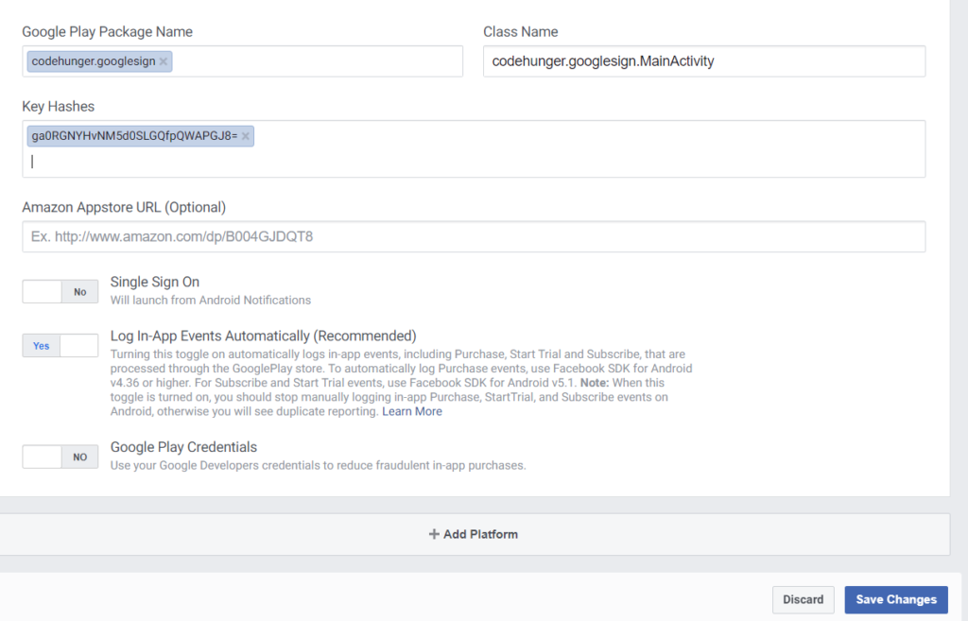
Task: Click the Google Play Package Name label
Action: pyautogui.click(x=108, y=32)
